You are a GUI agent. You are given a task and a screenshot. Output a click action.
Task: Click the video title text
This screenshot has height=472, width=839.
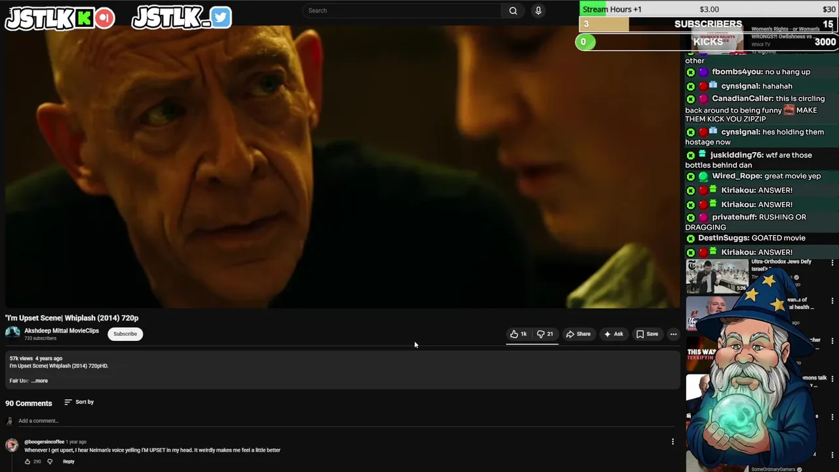pyautogui.click(x=72, y=318)
